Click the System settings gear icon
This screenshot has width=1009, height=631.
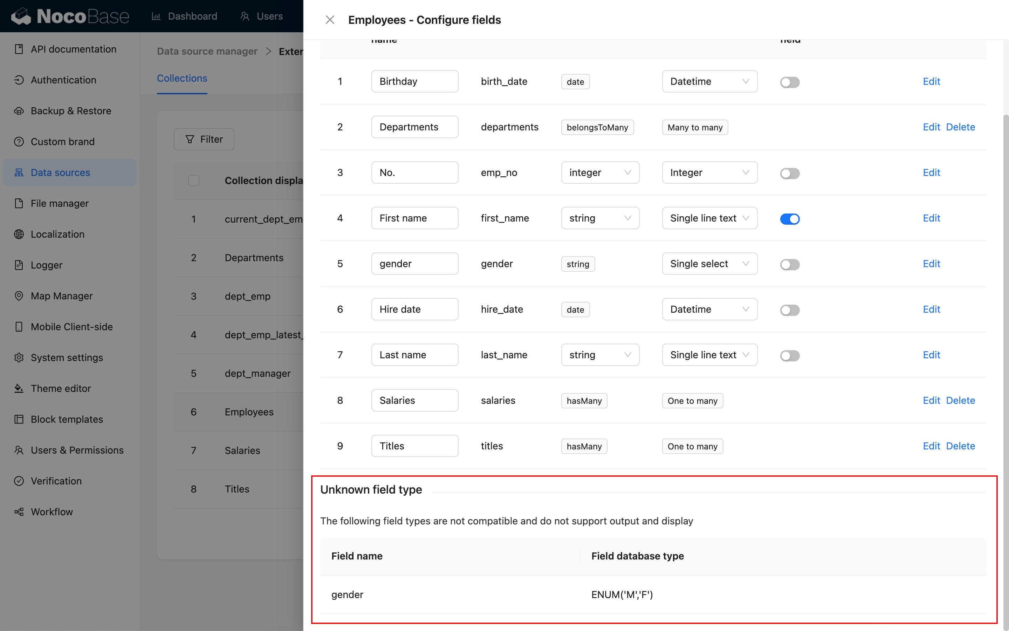19,358
